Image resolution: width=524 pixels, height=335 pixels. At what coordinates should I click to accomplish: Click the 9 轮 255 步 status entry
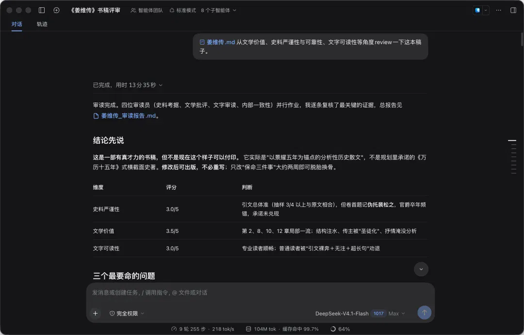pyautogui.click(x=192, y=329)
